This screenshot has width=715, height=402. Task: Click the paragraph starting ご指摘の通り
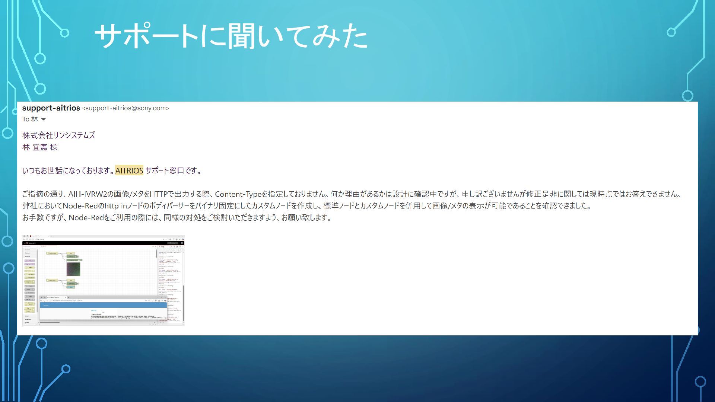(x=352, y=194)
